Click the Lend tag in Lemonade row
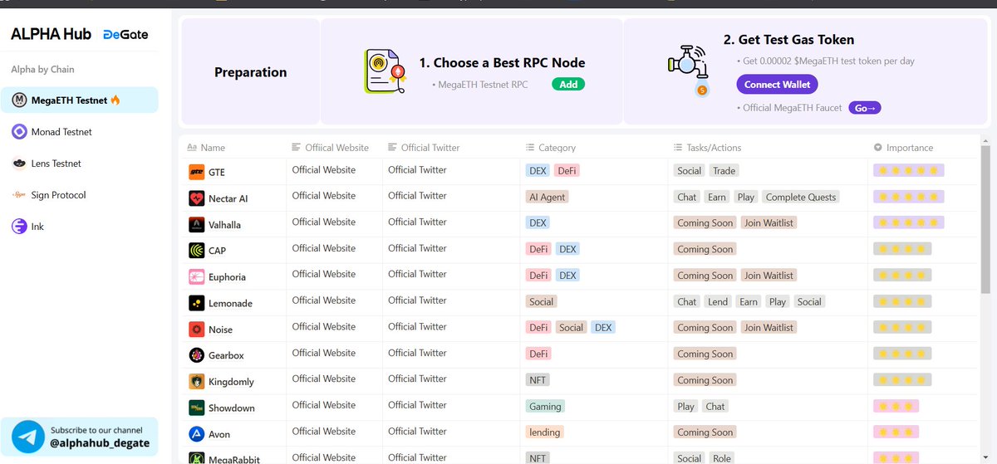 [719, 302]
